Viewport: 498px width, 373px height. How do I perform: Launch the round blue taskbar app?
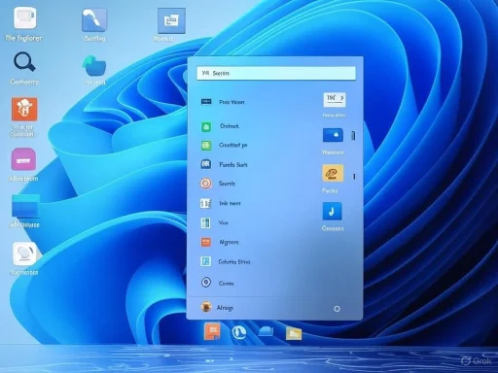238,332
